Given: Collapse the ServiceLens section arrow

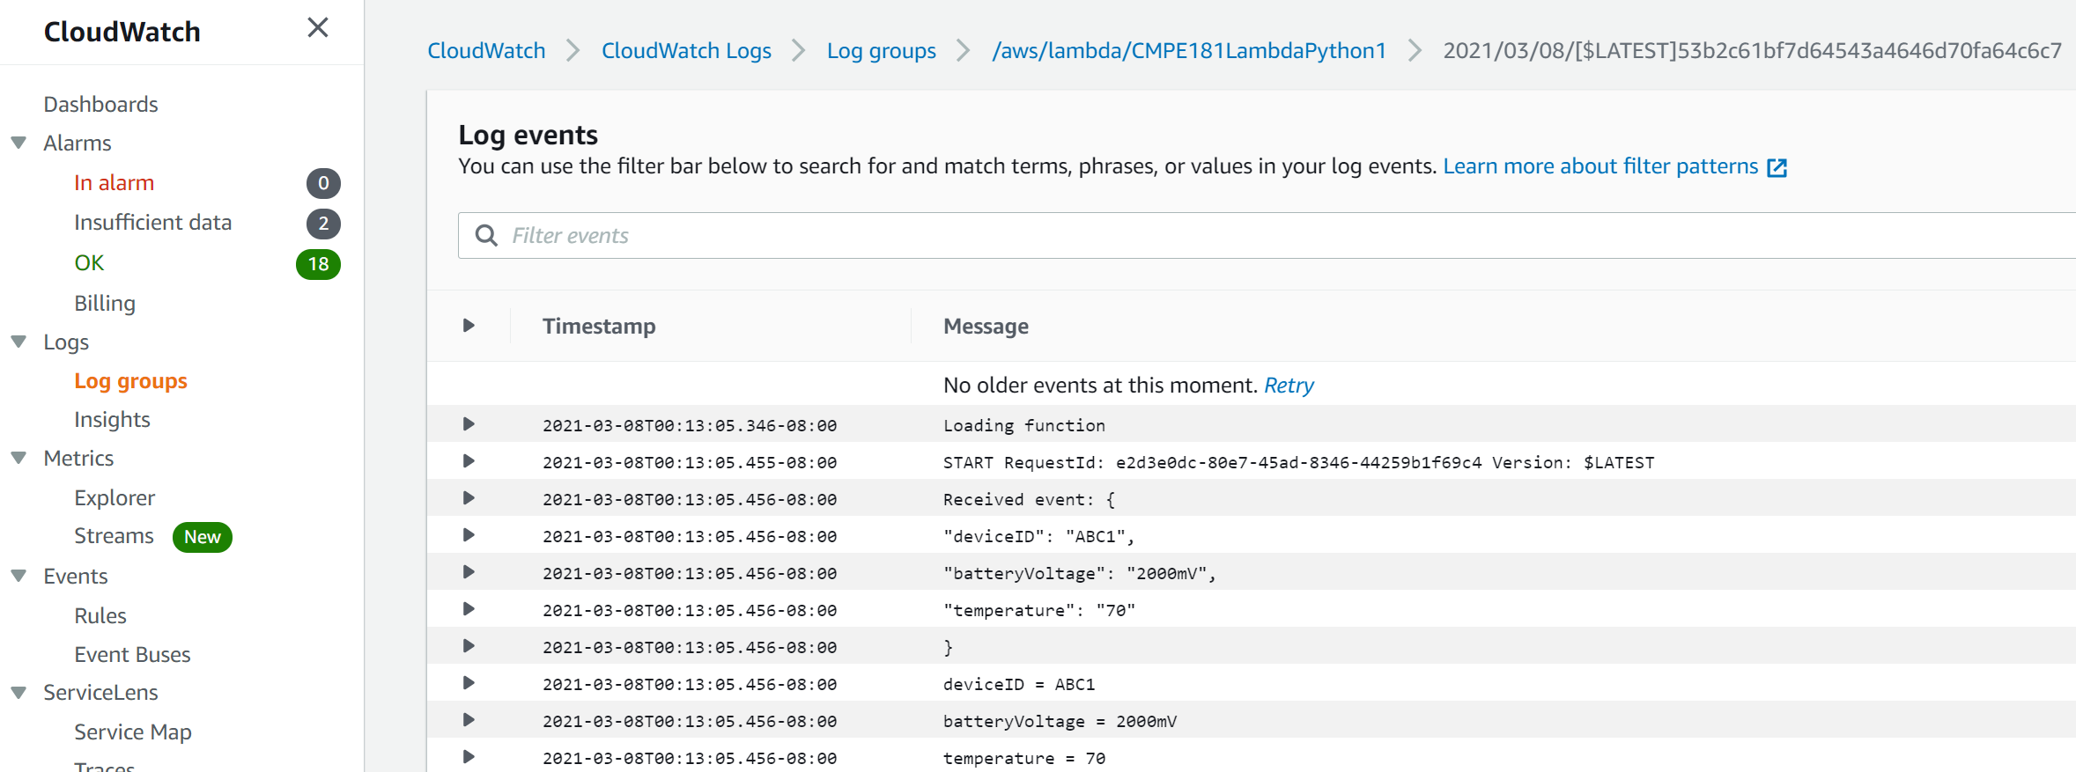Looking at the screenshot, I should click(18, 693).
